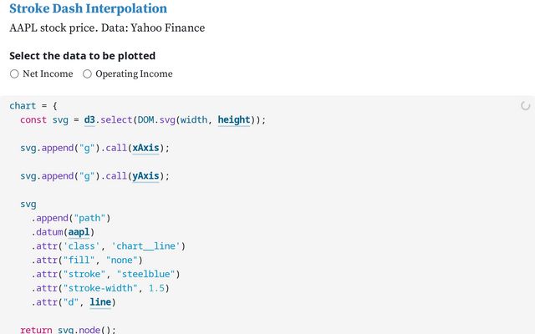Select the Operating Income radio button
This screenshot has height=334, width=535.
(x=87, y=74)
